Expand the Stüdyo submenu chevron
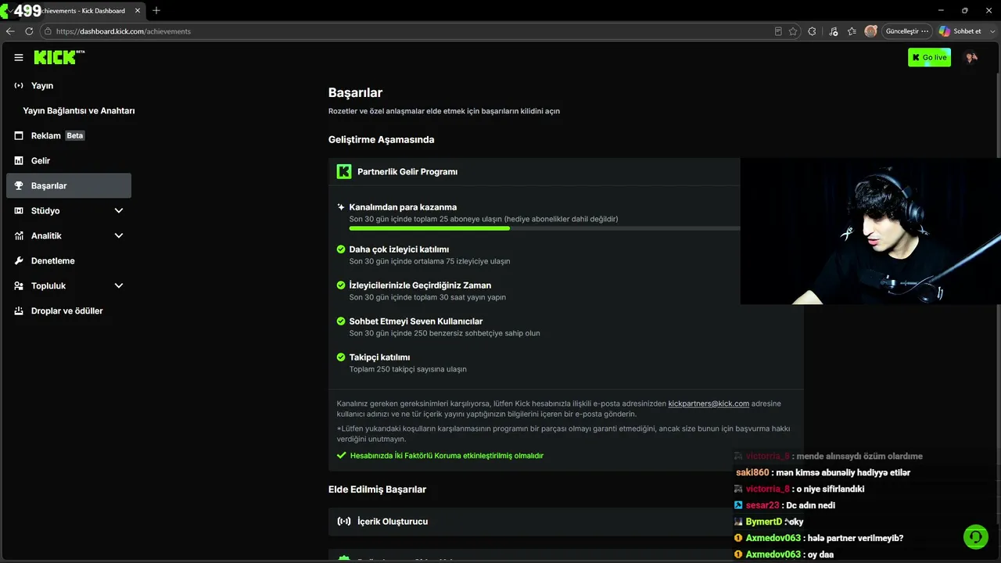 coord(119,210)
